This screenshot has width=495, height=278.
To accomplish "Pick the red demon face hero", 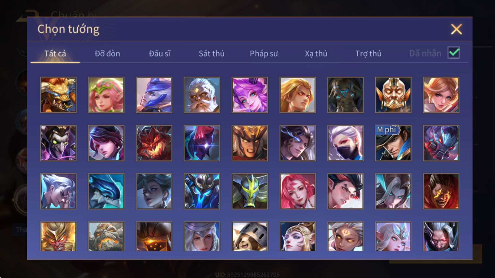I will point(154,143).
